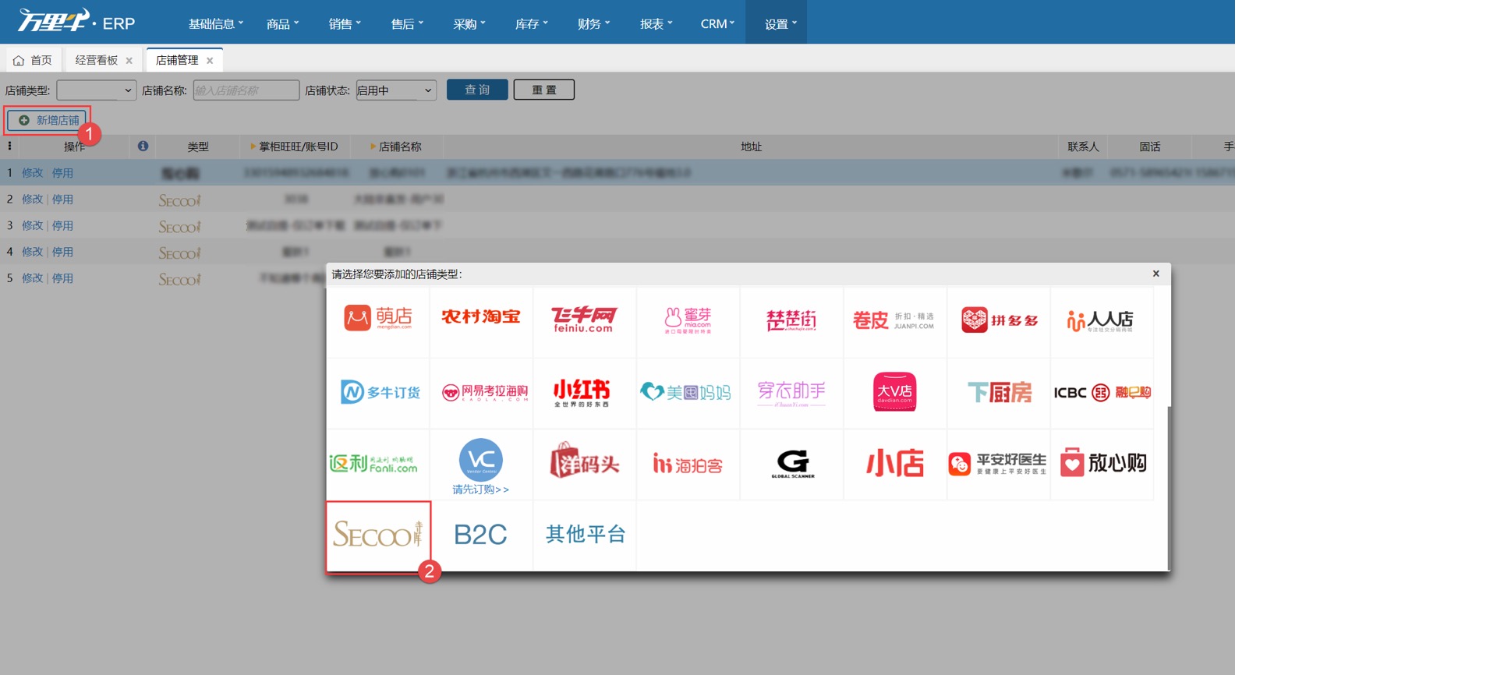Pick the 平安好医生 store type
The image size is (1497, 675).
pyautogui.click(x=998, y=464)
